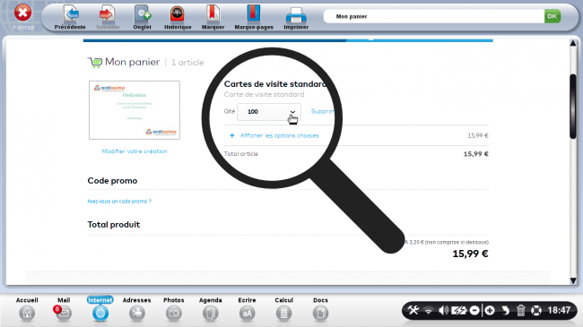Open the Mail app in bottom bar
The height and width of the screenshot is (327, 583).
(63, 313)
